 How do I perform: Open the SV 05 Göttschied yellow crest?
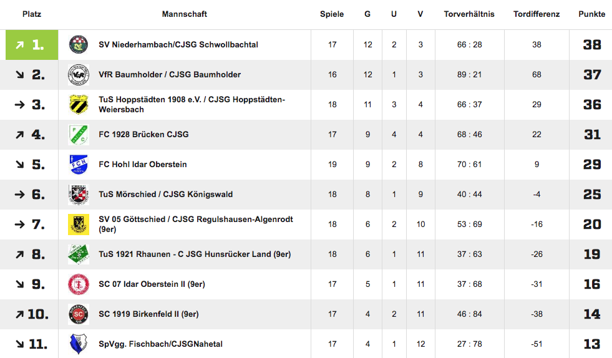pos(79,225)
